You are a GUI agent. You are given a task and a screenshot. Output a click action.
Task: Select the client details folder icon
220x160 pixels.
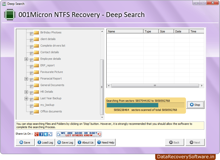tap(36, 39)
